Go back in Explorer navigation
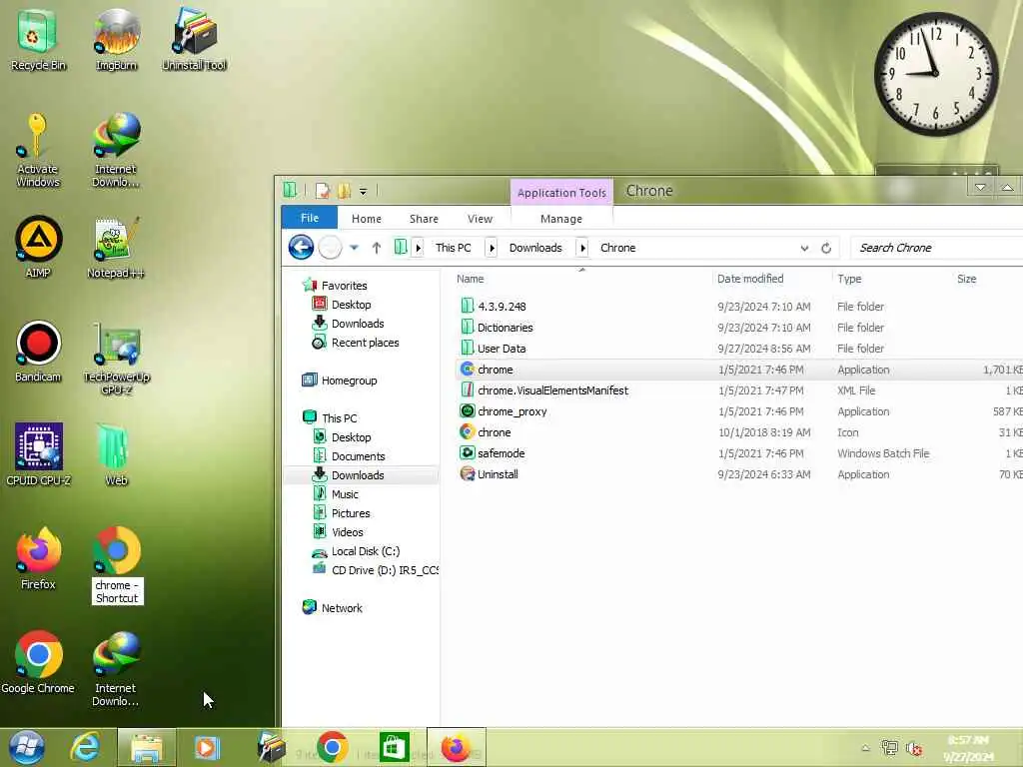Image resolution: width=1023 pixels, height=767 pixels. (x=301, y=248)
